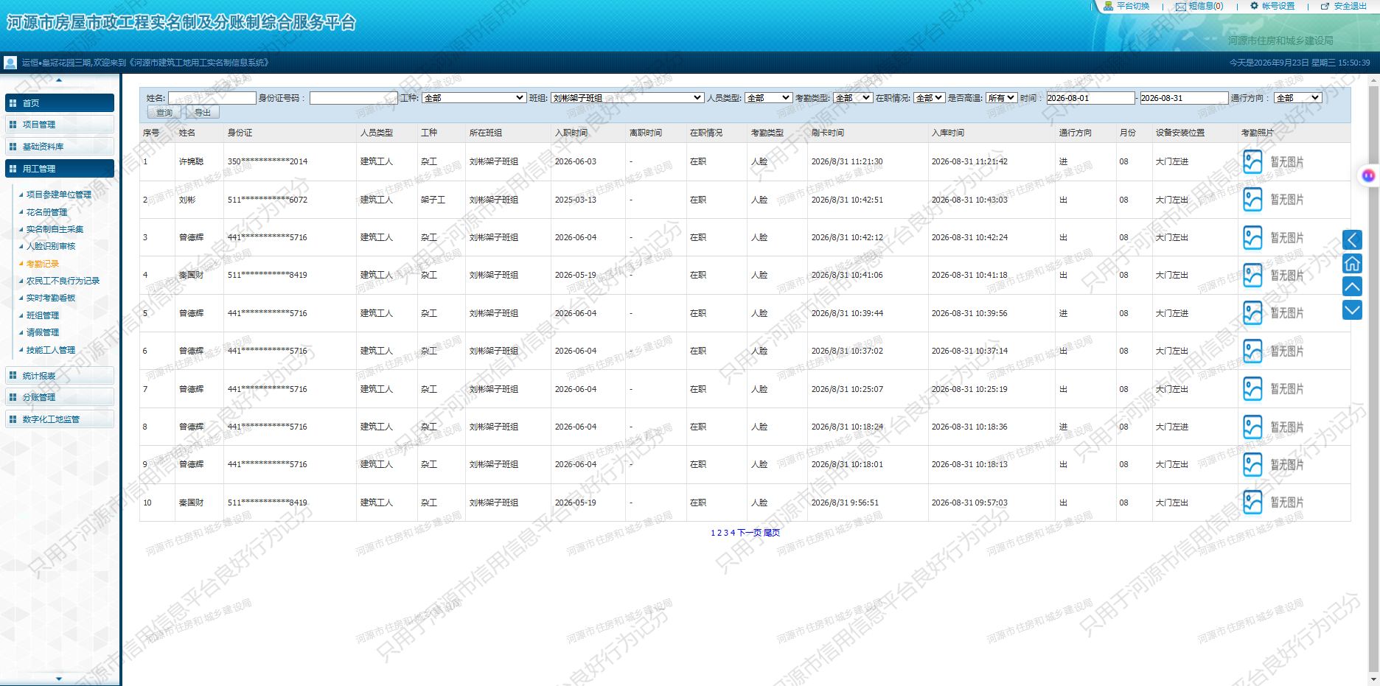Viewport: 1380px width, 686px height.
Task: Open the 班组 dropdown showing 刘彬架子班组
Action: pyautogui.click(x=627, y=97)
